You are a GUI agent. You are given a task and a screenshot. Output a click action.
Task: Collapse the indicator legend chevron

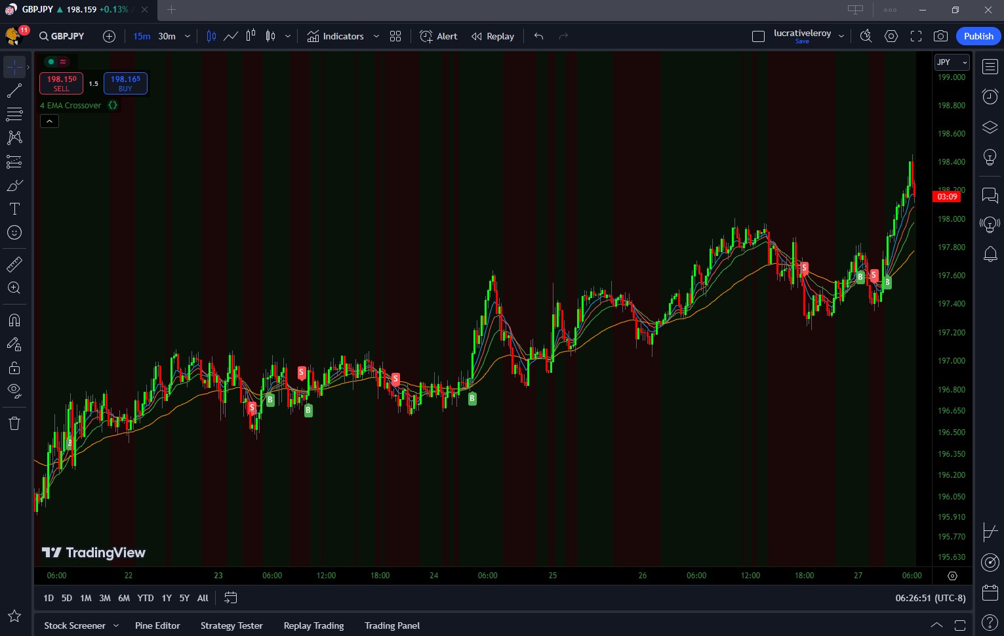pos(50,121)
